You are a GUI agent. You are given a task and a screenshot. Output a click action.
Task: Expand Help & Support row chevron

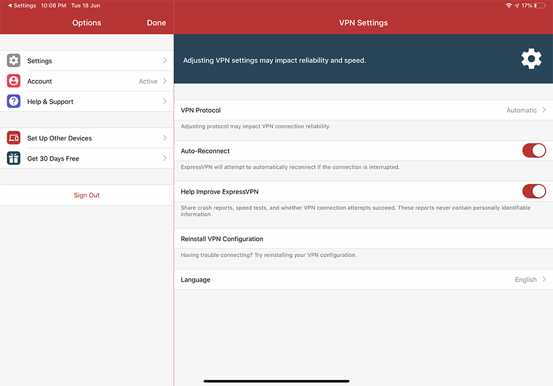pyautogui.click(x=165, y=101)
